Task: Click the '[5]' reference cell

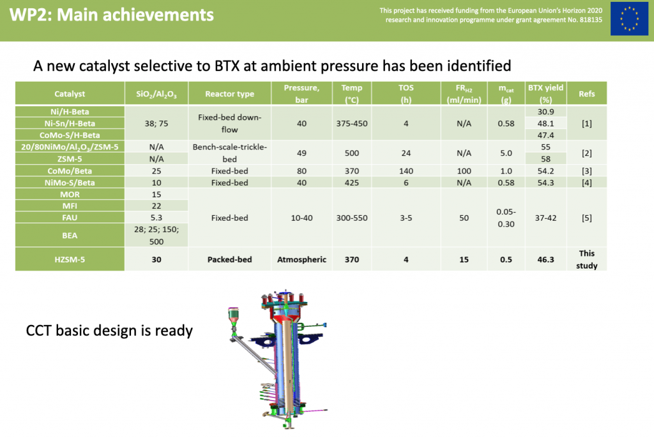Action: tap(586, 217)
